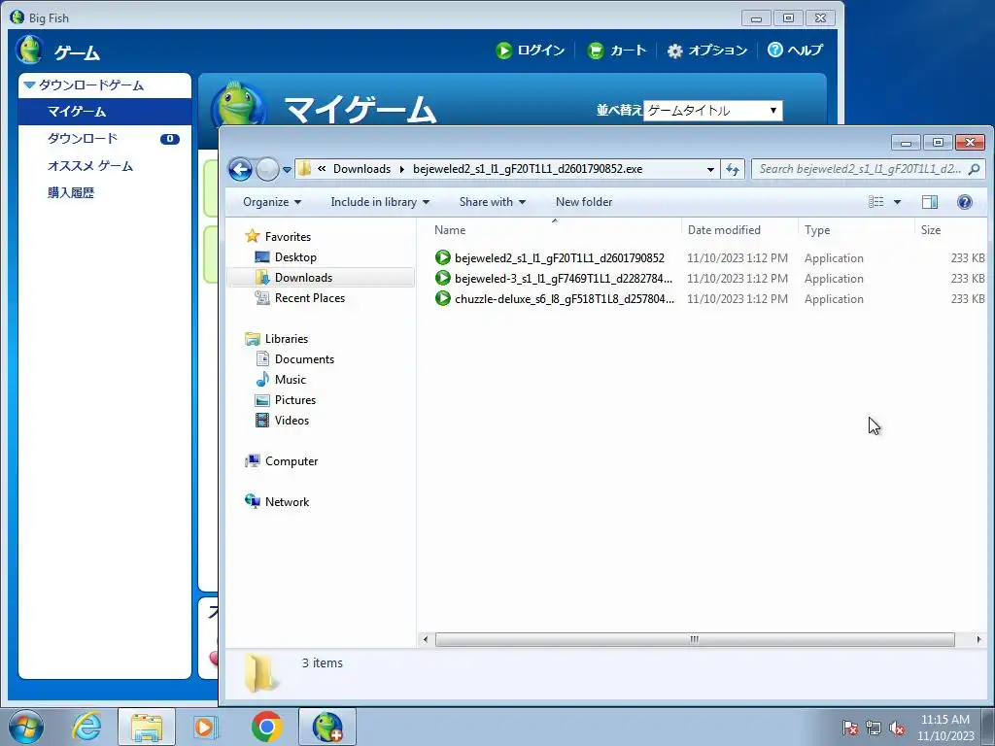Click the File Explorer taskbar icon
995x746 pixels.
147,727
